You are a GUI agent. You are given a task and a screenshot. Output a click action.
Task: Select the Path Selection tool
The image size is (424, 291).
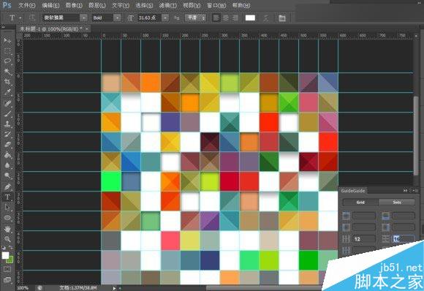click(7, 208)
